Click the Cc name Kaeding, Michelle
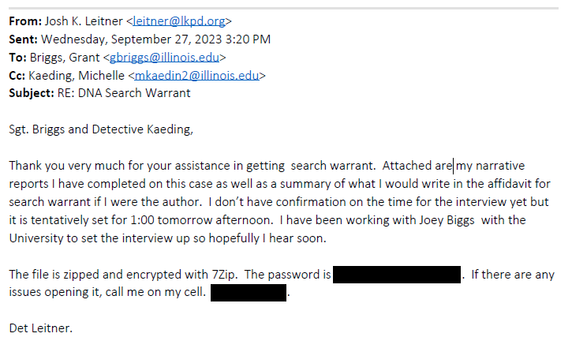The image size is (572, 352). point(77,76)
